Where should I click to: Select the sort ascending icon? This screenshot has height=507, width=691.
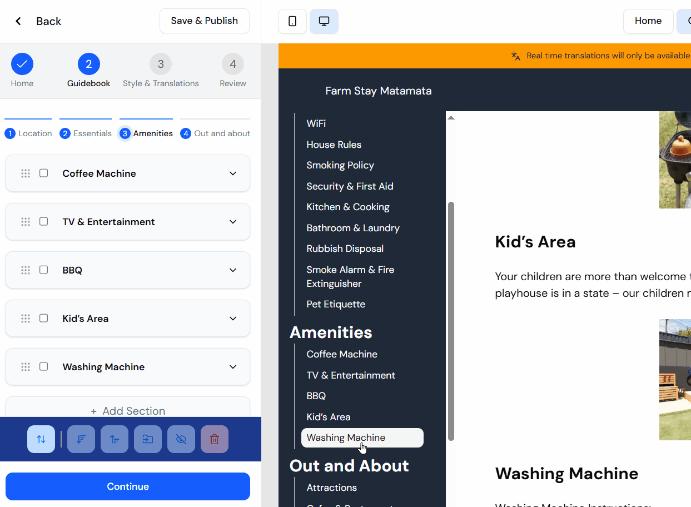[x=114, y=439]
